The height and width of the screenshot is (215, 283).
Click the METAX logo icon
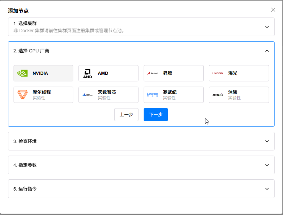pos(218,95)
